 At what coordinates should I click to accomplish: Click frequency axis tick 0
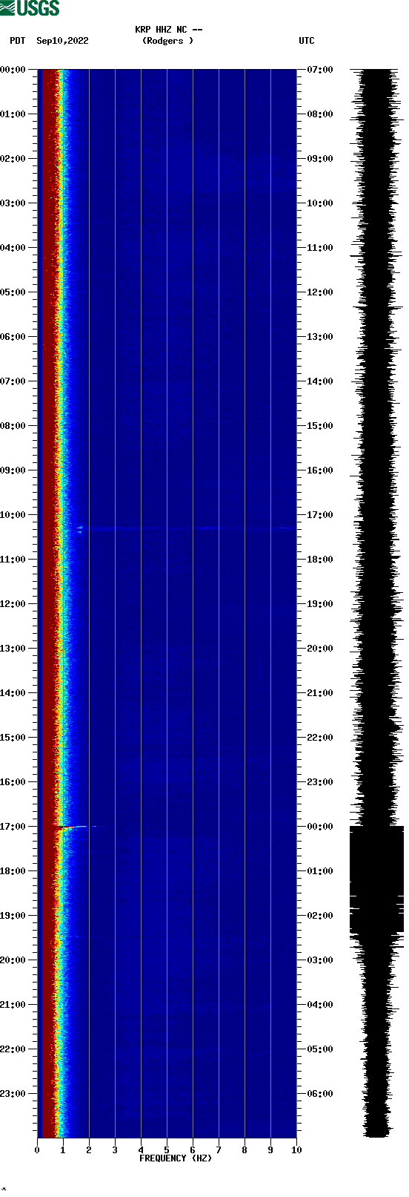click(37, 1150)
